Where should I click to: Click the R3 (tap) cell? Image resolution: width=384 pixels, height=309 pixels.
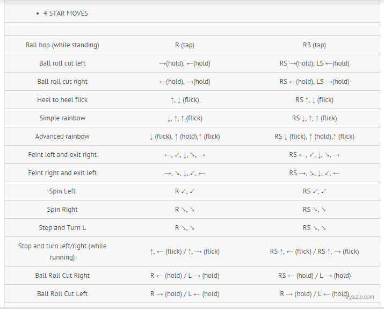(314, 45)
